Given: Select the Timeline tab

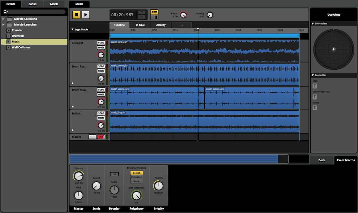Looking at the screenshot, I should 119,25.
